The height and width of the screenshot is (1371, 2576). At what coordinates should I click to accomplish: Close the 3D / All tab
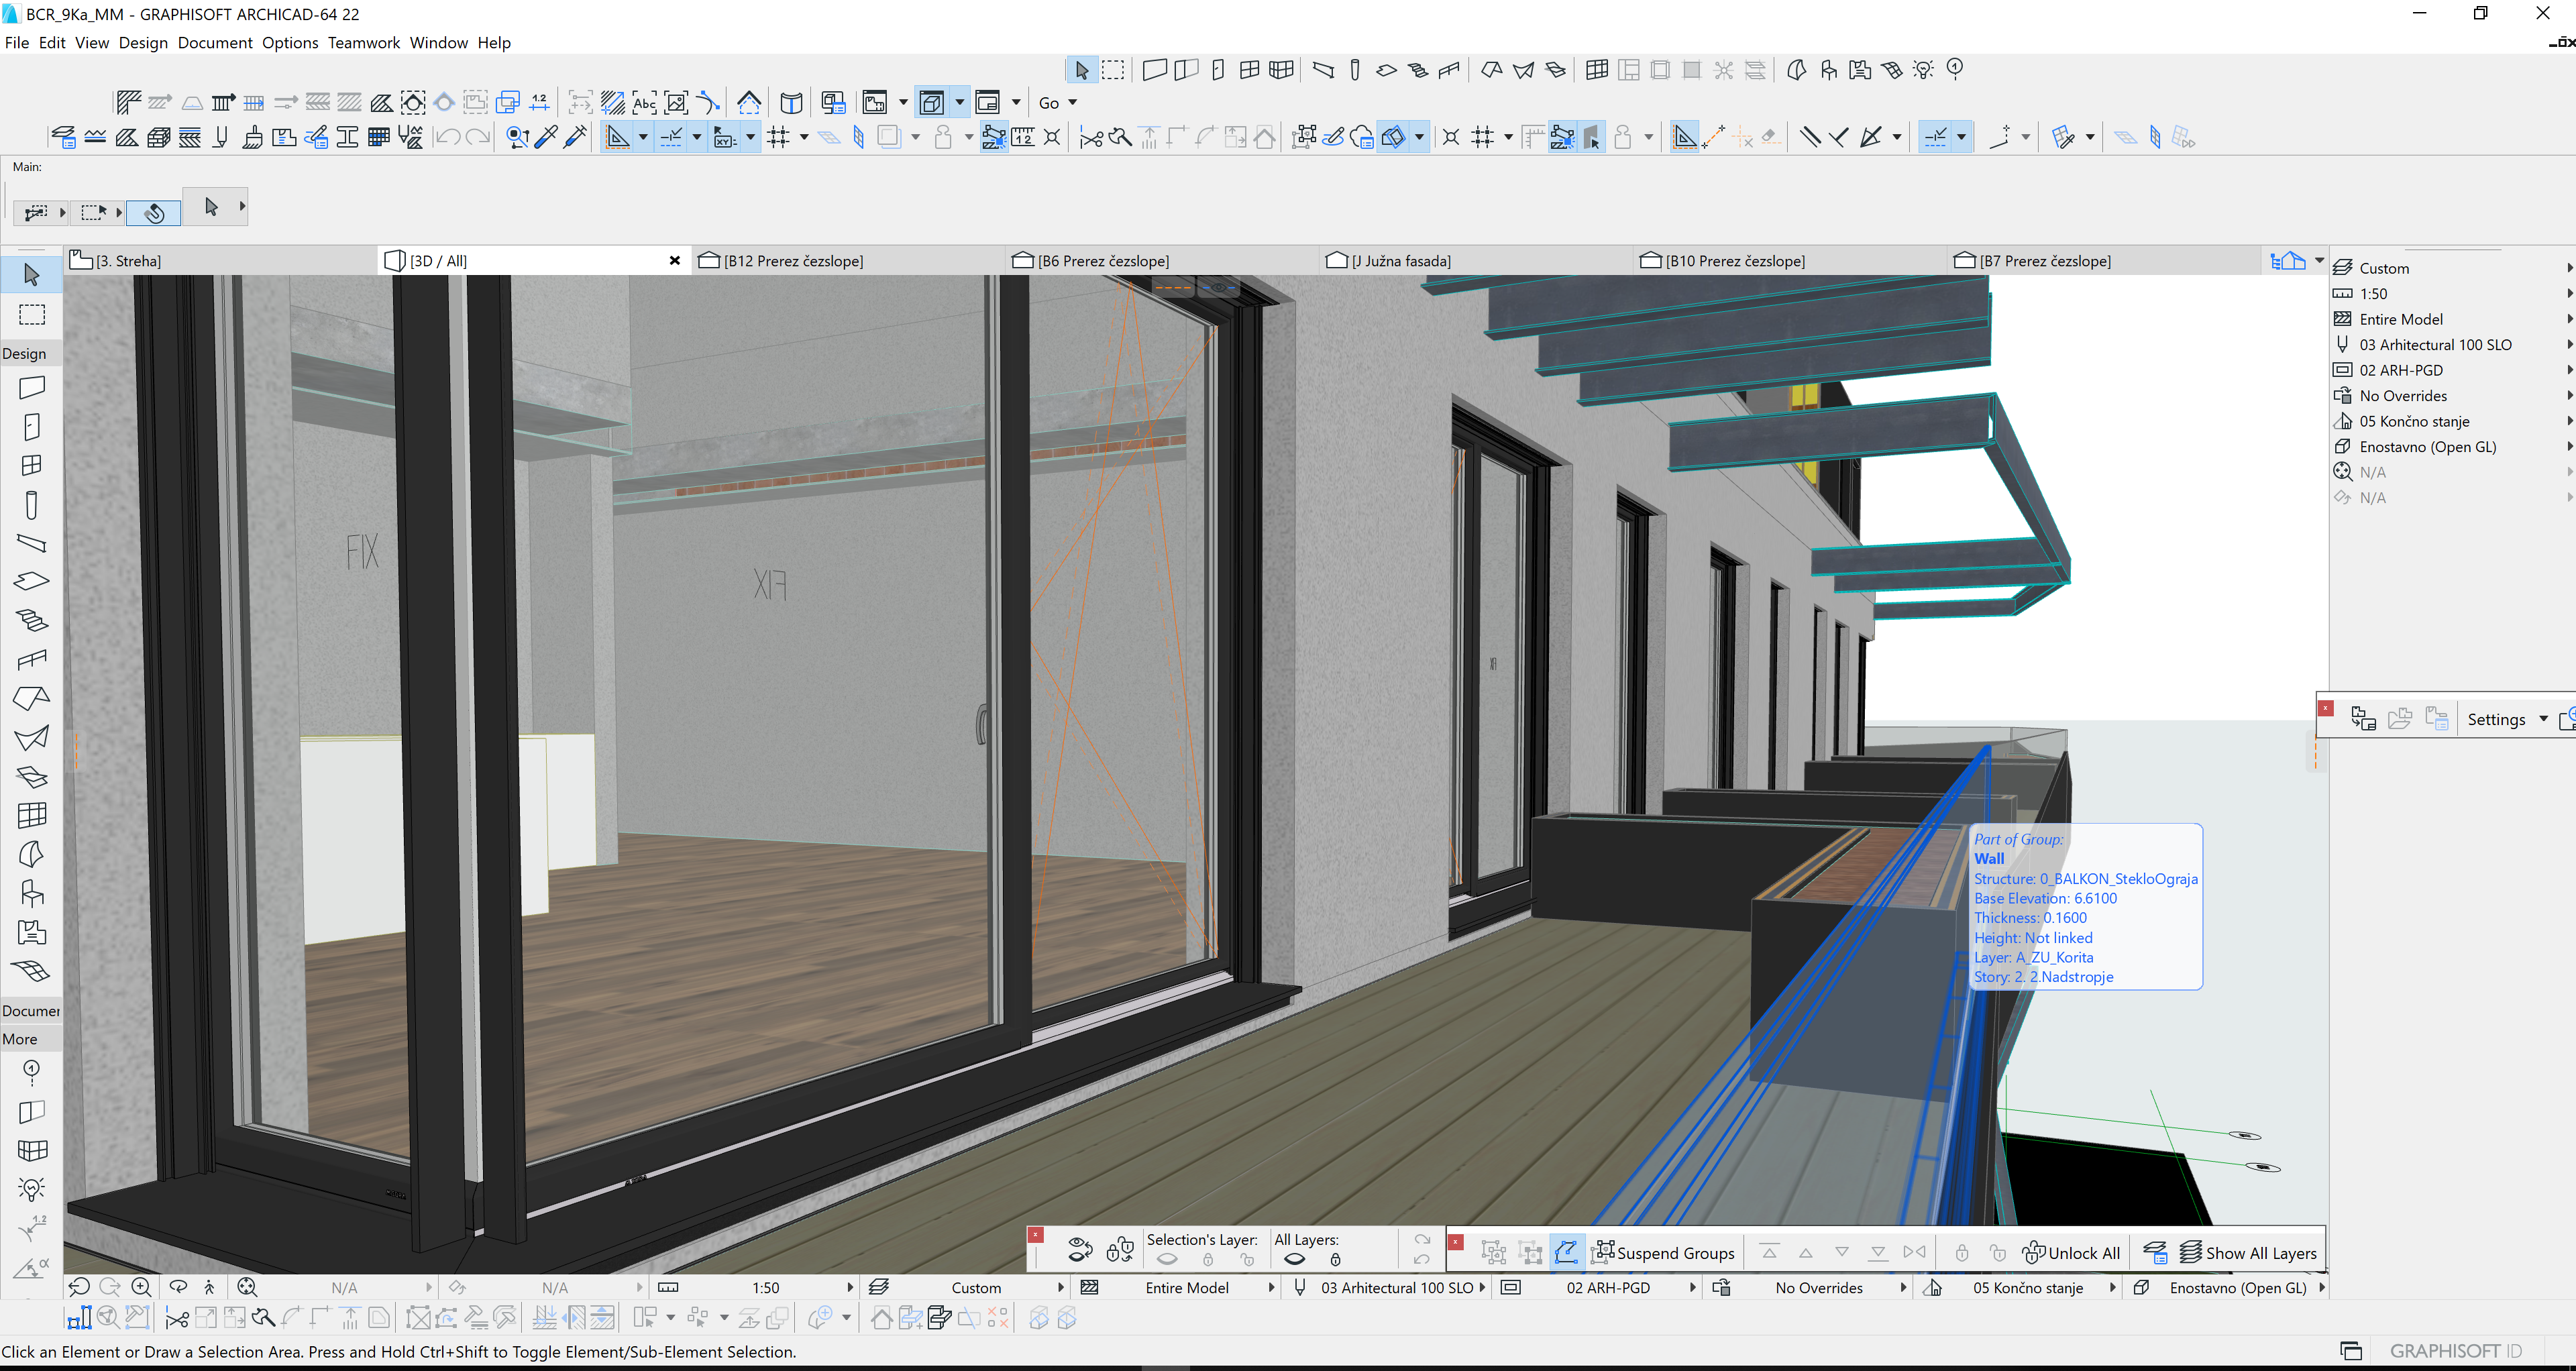pos(675,261)
